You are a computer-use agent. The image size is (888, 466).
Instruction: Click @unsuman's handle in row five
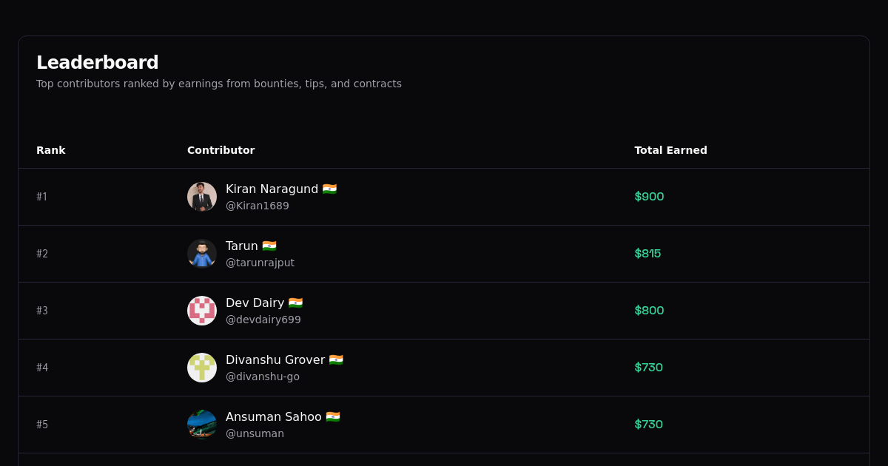255,433
